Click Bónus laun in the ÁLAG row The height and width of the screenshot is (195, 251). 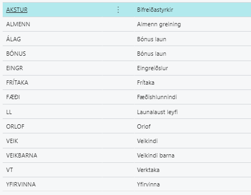tap(152, 39)
